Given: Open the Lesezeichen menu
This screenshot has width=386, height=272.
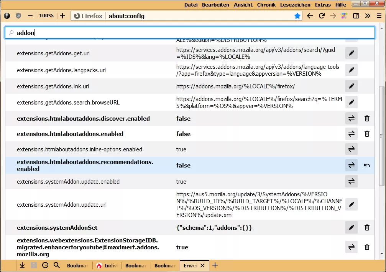Looking at the screenshot, I should pyautogui.click(x=295, y=5).
